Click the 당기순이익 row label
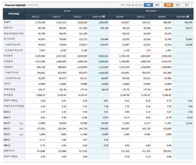This screenshot has height=165, width=196. point(9,39)
